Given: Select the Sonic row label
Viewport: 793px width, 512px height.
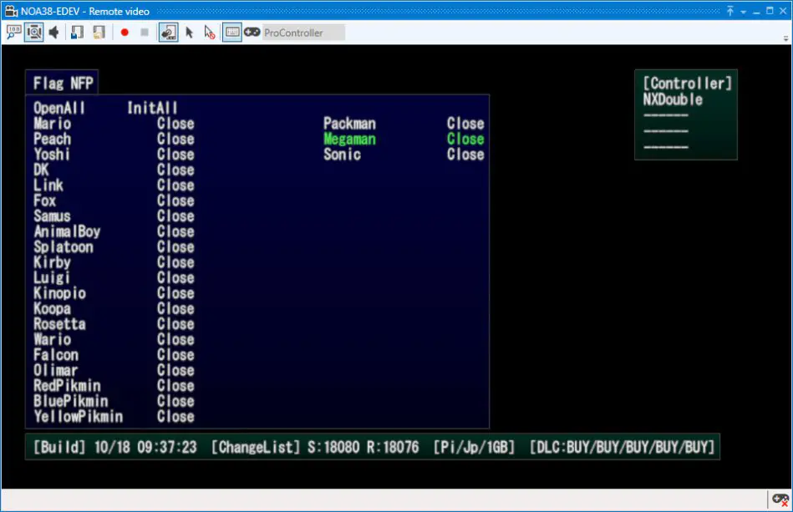Looking at the screenshot, I should pyautogui.click(x=343, y=155).
